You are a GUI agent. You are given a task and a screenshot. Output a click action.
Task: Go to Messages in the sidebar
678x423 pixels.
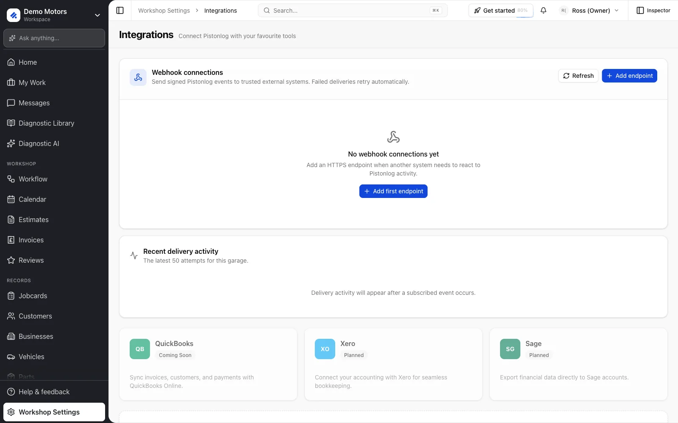(54, 103)
